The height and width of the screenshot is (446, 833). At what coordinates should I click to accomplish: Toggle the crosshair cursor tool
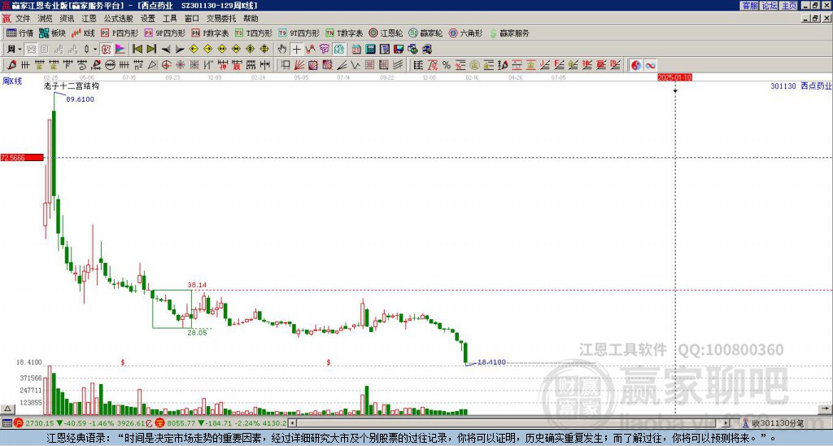[296, 49]
